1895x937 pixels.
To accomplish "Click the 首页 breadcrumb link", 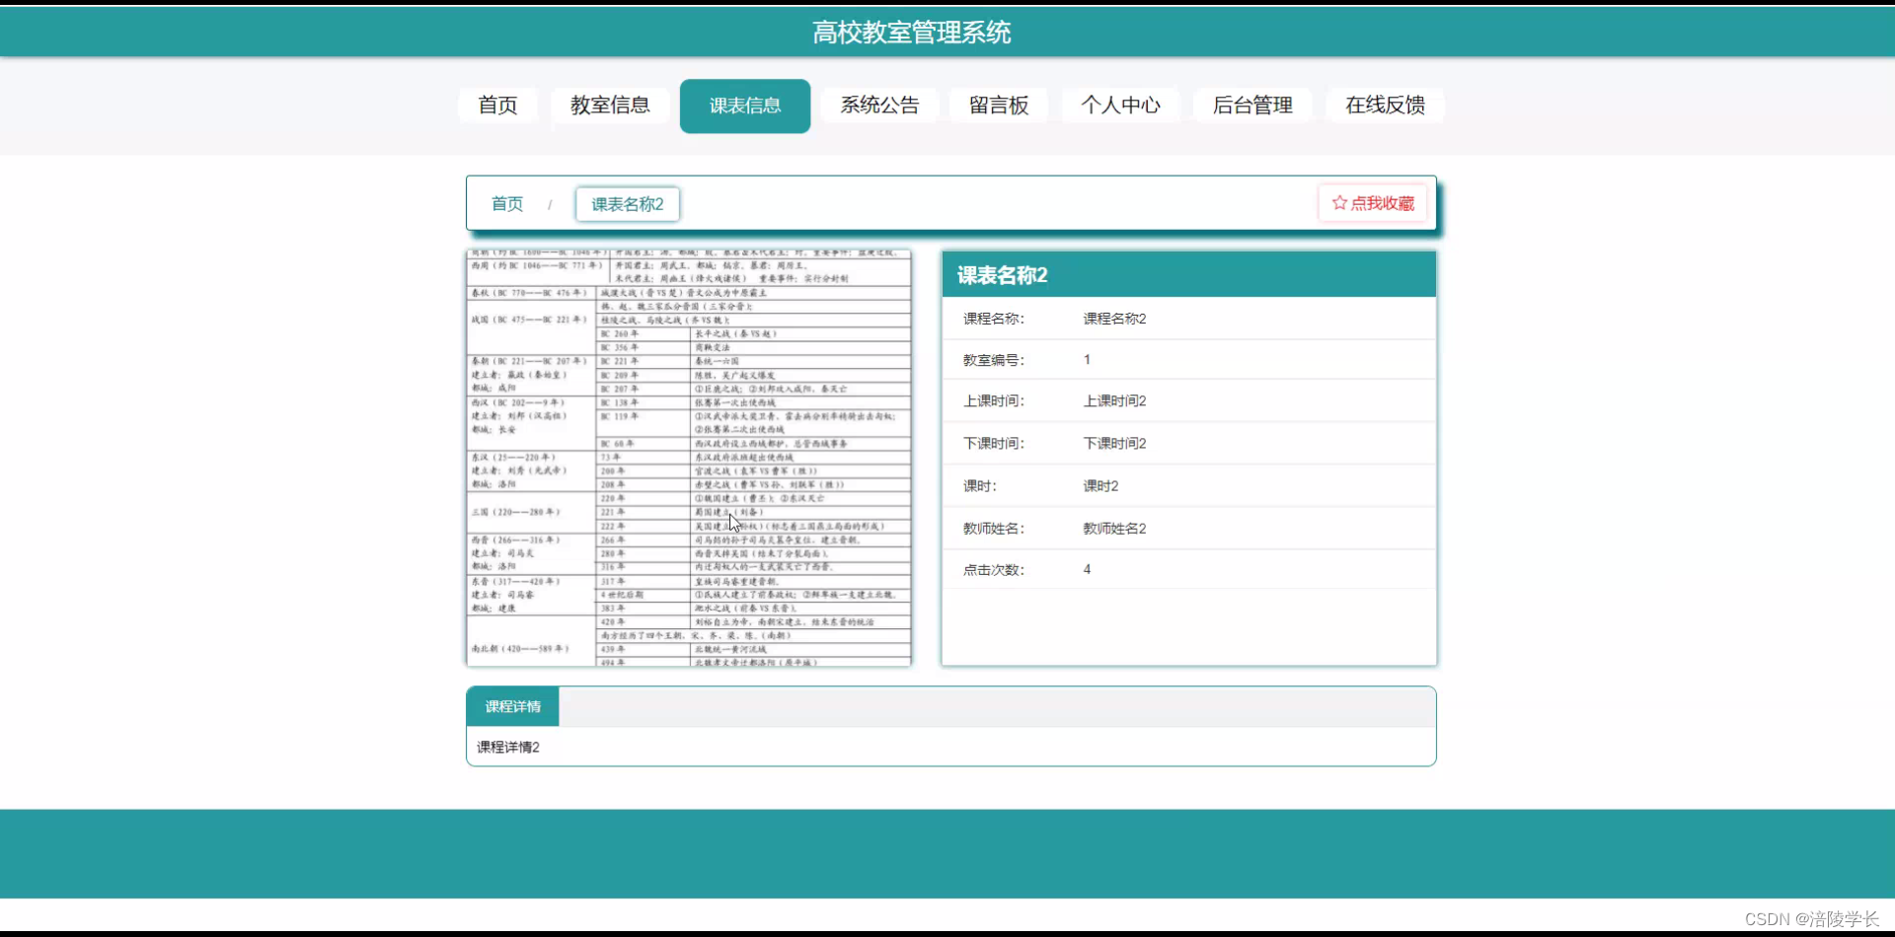I will point(506,203).
